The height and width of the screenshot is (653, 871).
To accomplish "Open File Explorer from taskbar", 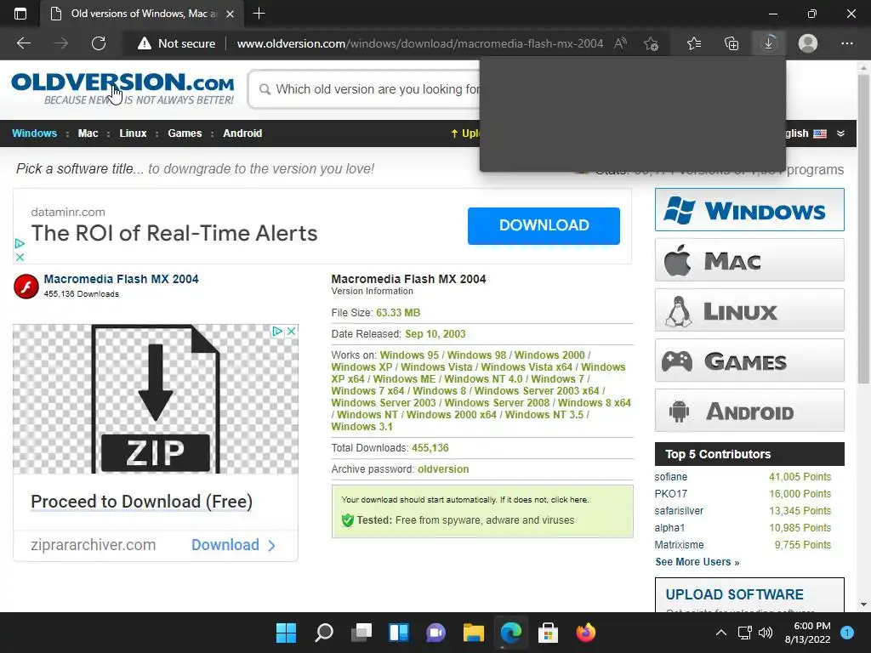I will click(x=473, y=633).
